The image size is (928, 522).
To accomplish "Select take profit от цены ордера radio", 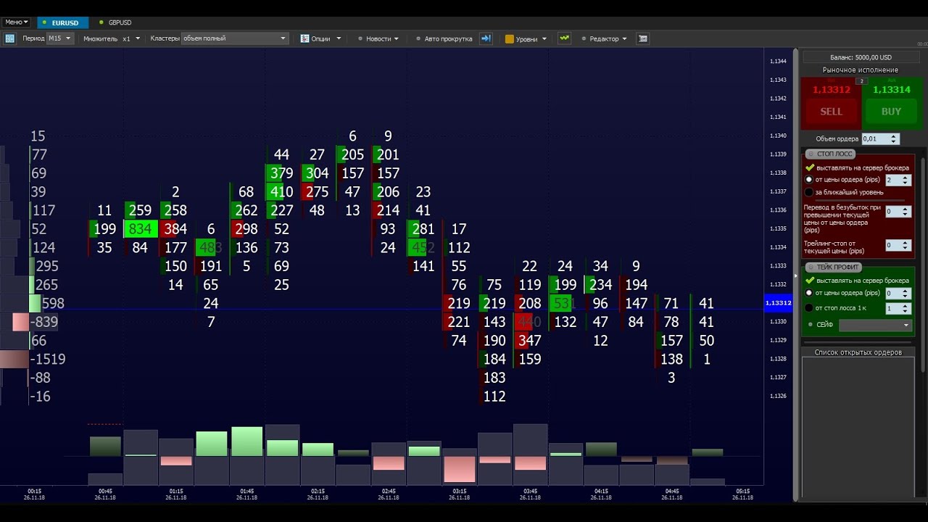I will 810,293.
